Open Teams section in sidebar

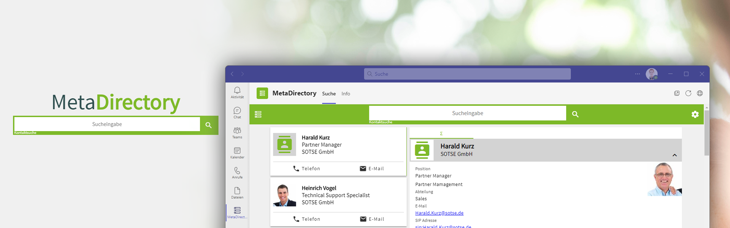click(x=237, y=133)
